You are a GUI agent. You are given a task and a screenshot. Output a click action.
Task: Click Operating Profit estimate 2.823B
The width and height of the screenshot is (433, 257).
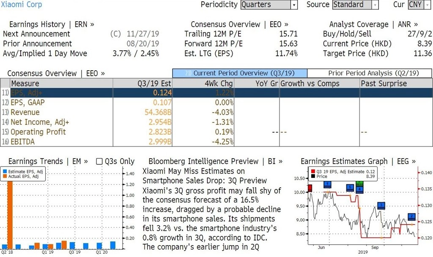160,132
